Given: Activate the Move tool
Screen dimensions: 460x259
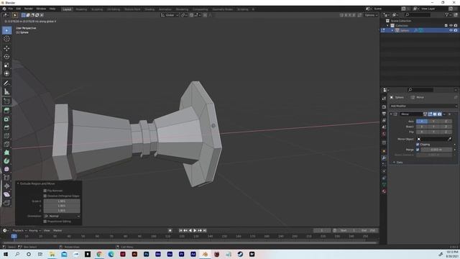Looking at the screenshot, I should (x=6, y=48).
